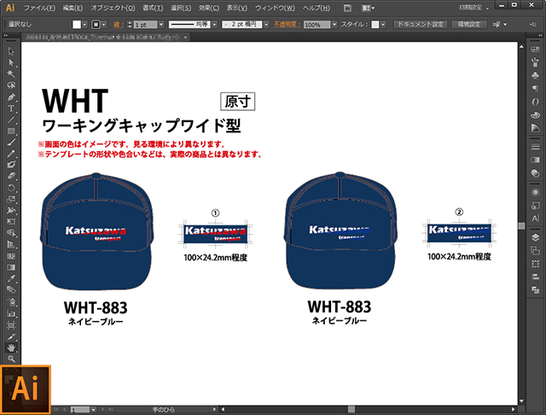Click the 環境設定 button
The image size is (546, 415).
[x=469, y=25]
